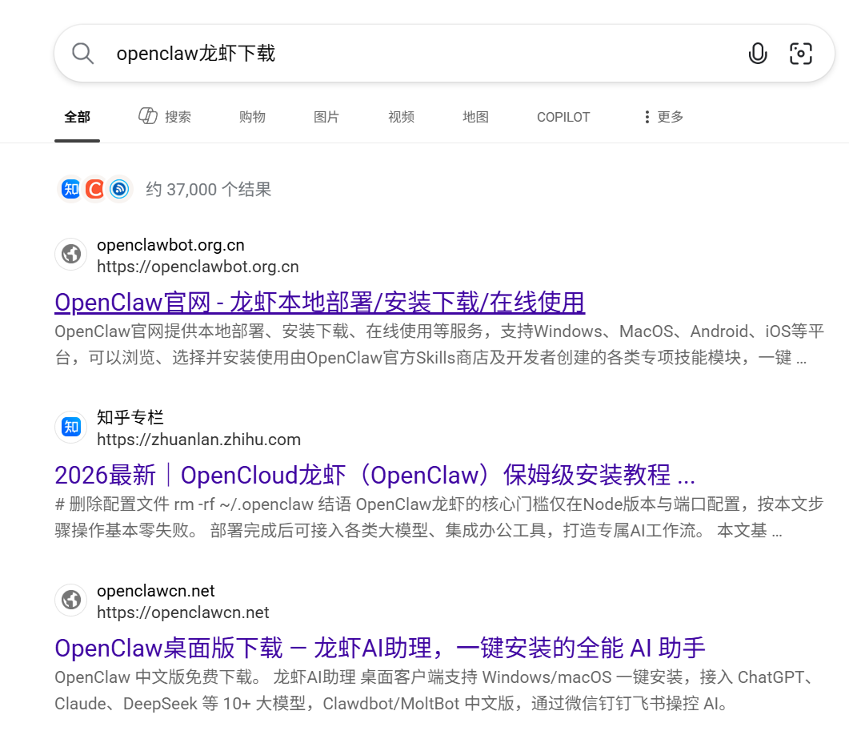Click the Zhihu favicon next to 知乎专栏
The width and height of the screenshot is (849, 735).
(70, 427)
